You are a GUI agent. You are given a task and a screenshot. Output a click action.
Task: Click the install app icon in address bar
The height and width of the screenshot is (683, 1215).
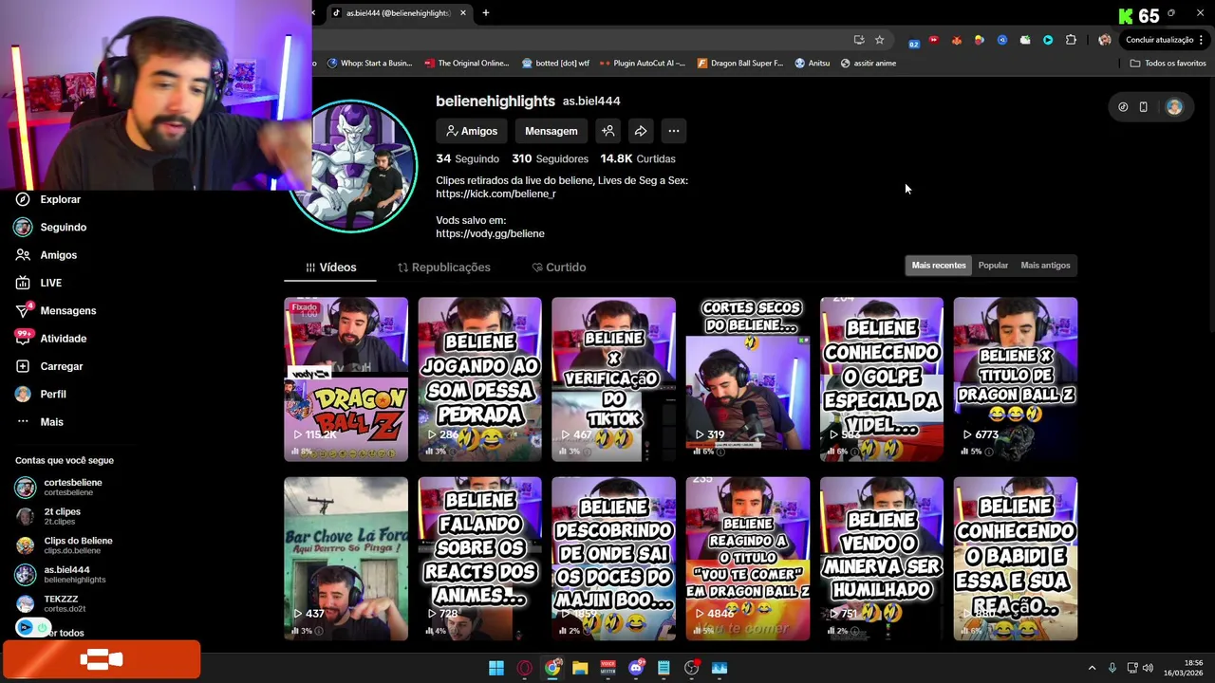(859, 40)
